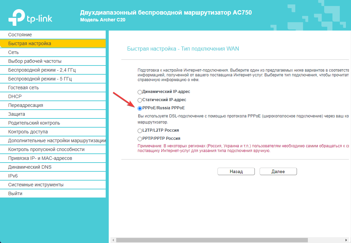Click Выйти to log out
The width and height of the screenshot is (351, 243).
click(15, 193)
